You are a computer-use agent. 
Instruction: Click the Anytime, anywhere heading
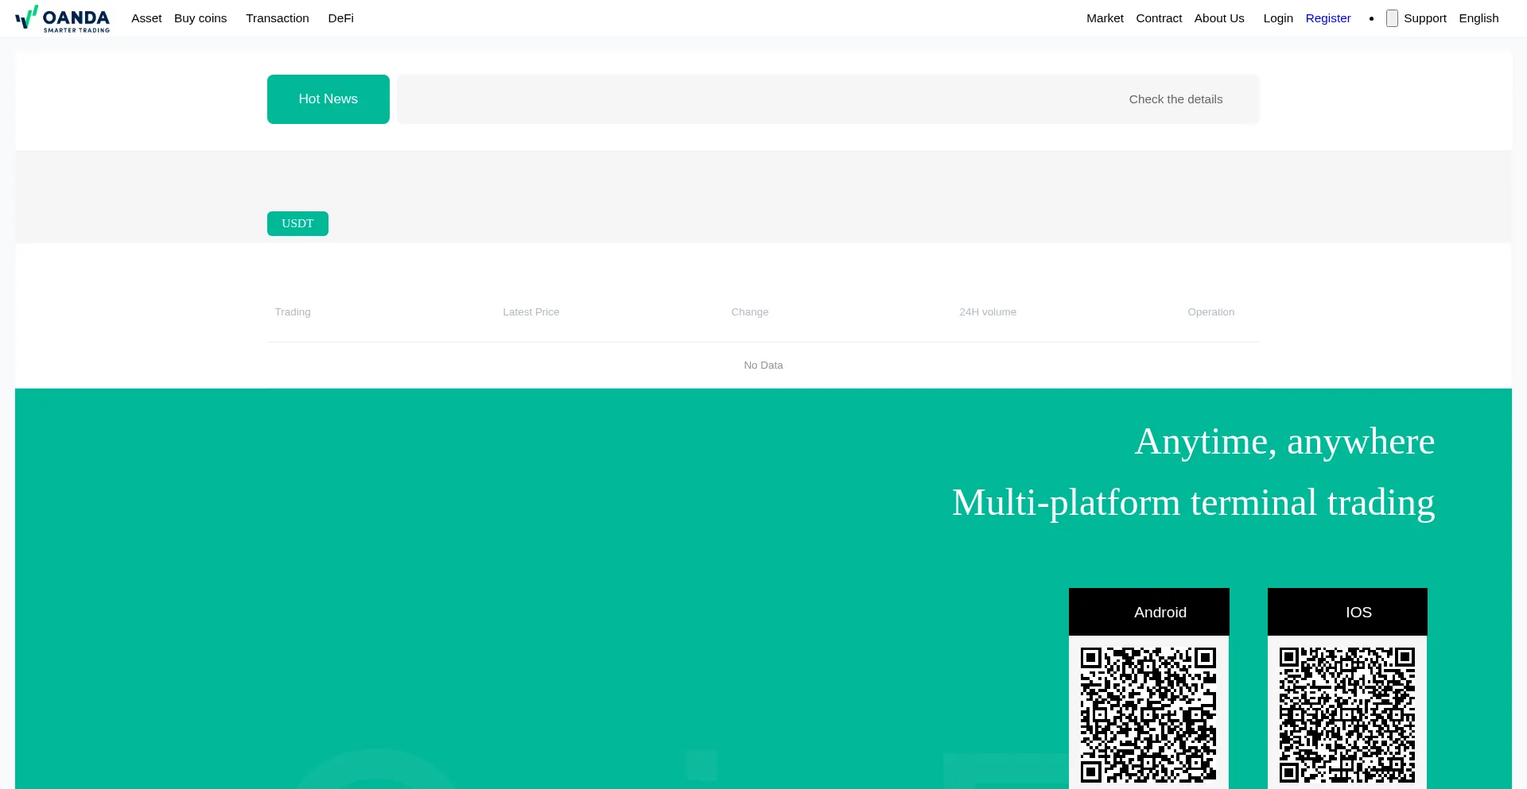tap(1284, 442)
